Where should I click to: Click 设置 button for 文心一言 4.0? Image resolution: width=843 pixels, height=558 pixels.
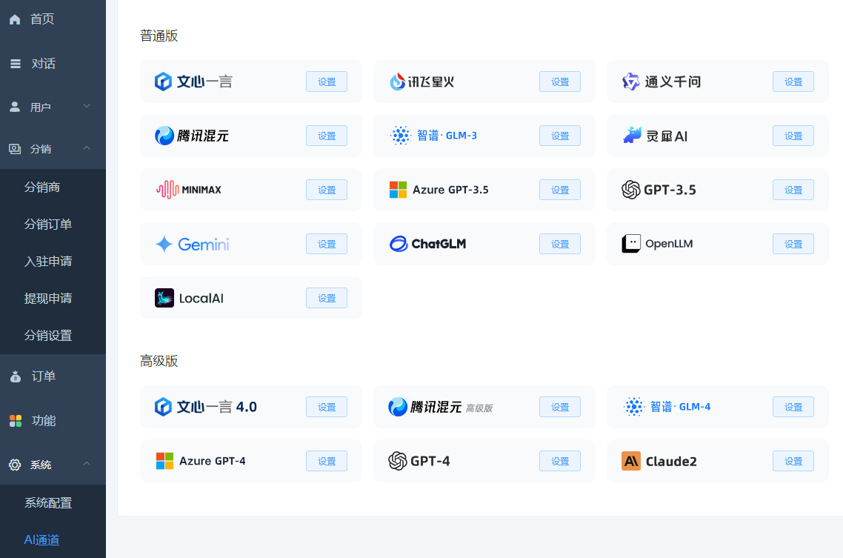click(327, 407)
